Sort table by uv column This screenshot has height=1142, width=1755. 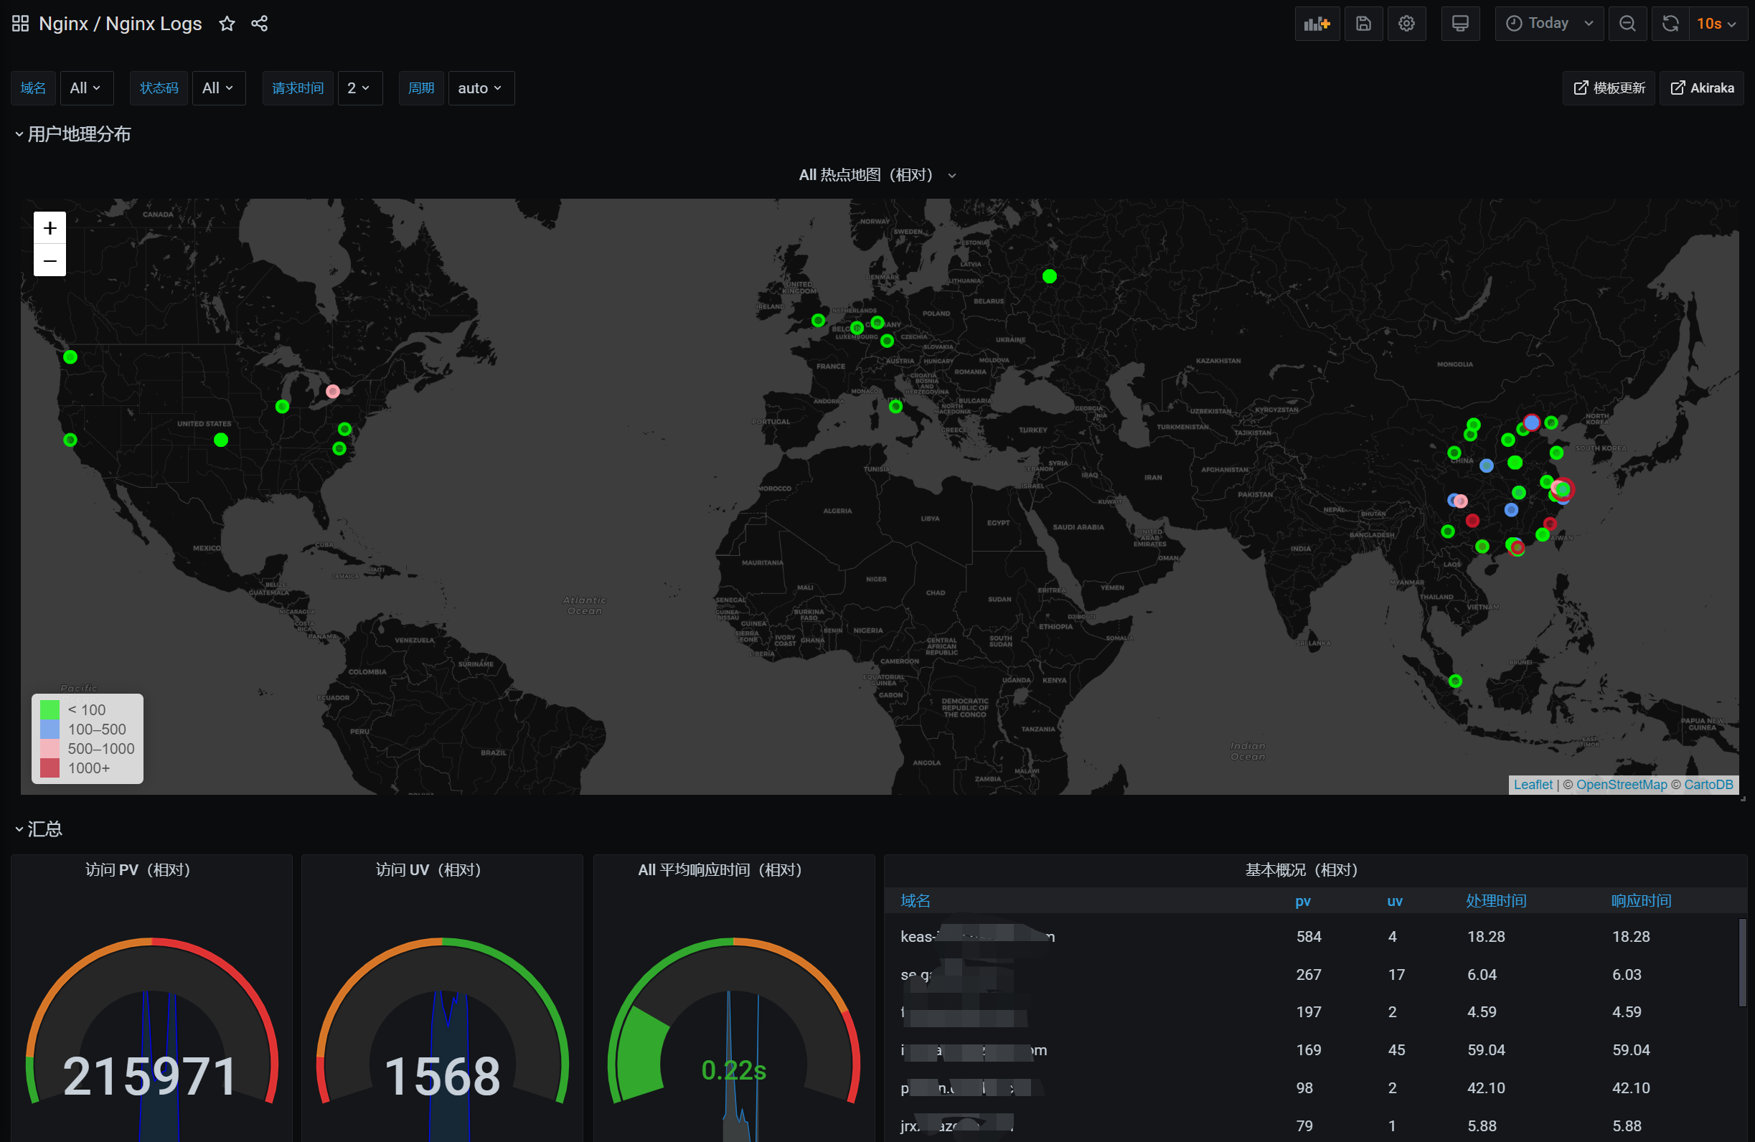click(x=1394, y=901)
